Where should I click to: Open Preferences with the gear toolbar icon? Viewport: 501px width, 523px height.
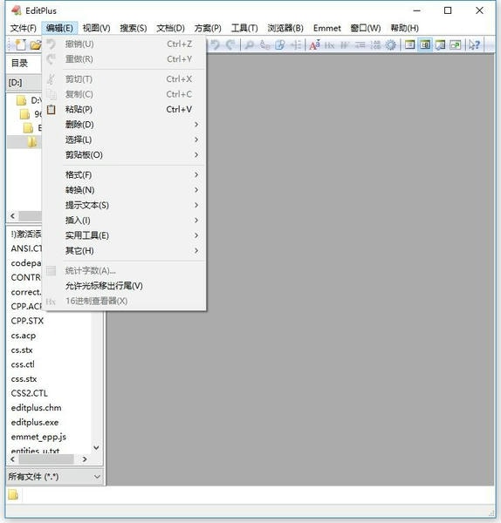(x=390, y=45)
